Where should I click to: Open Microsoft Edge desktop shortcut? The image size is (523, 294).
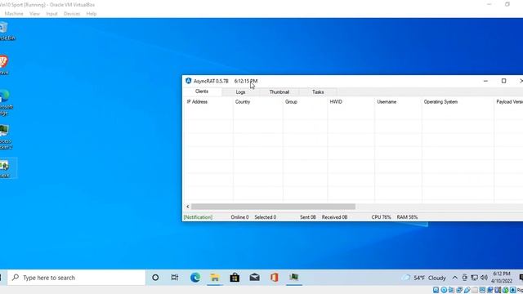(5, 102)
